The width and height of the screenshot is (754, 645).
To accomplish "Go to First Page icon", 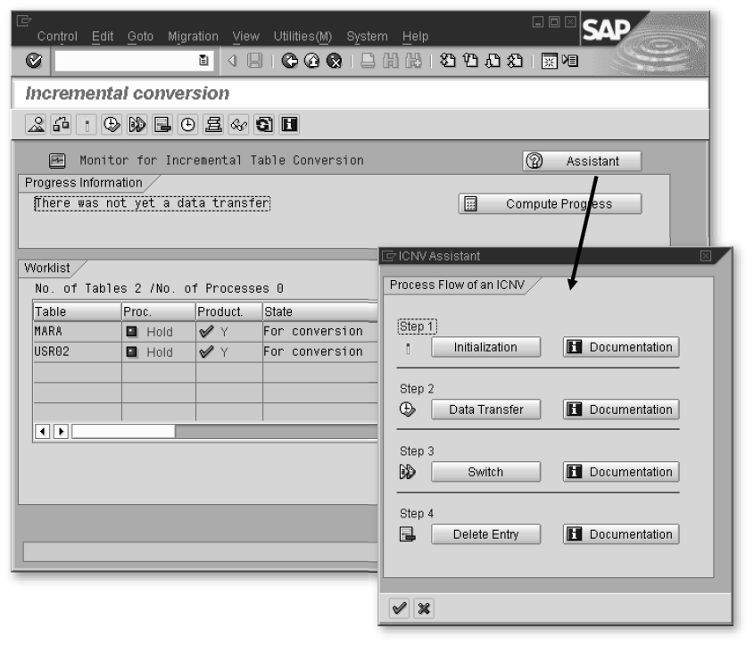I will pyautogui.click(x=448, y=61).
